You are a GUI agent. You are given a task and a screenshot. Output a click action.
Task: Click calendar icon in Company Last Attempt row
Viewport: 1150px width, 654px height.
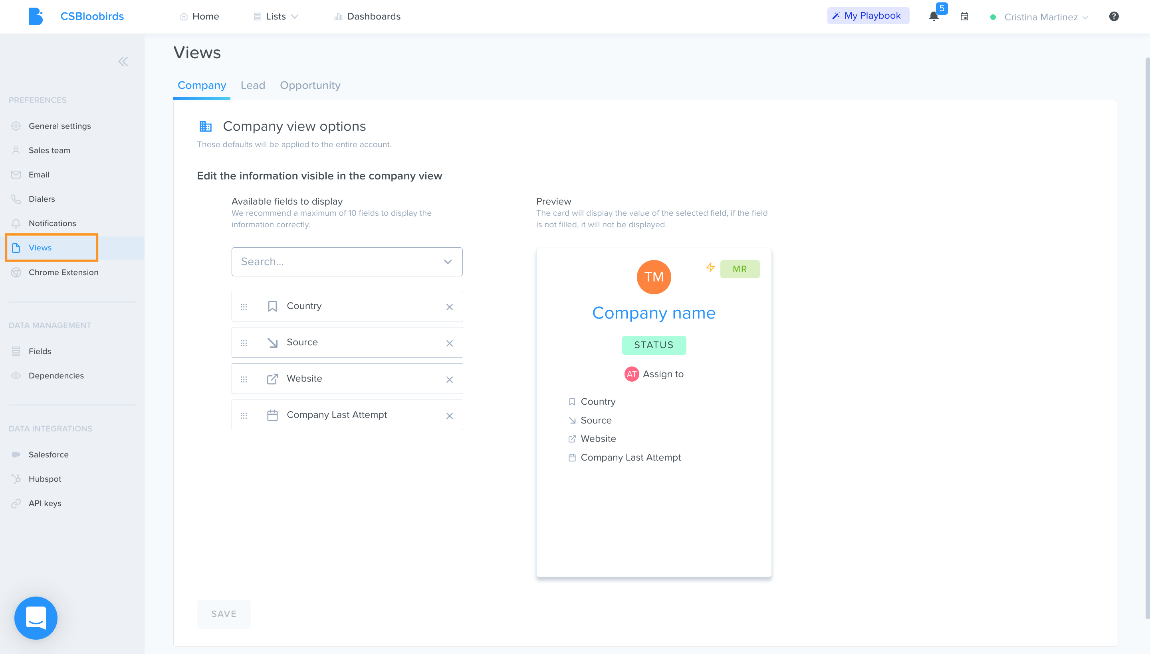[272, 415]
